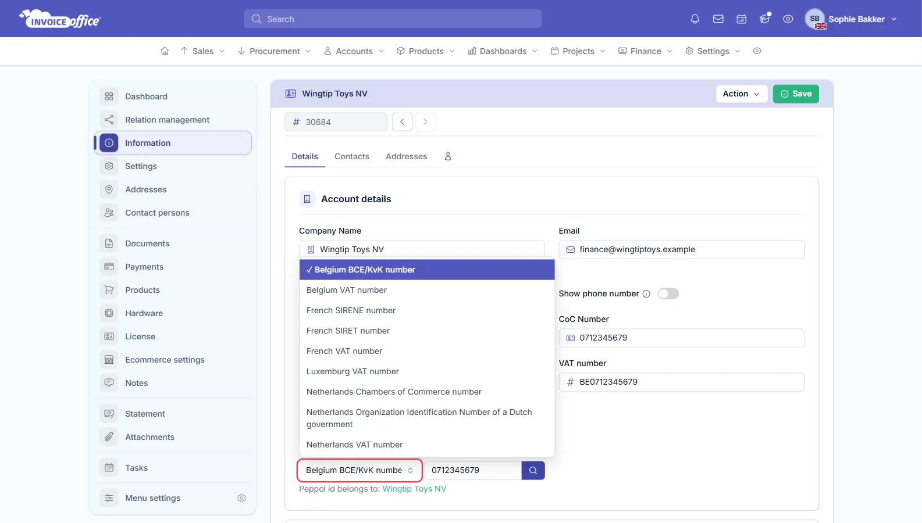Click the green Save button
The width and height of the screenshot is (922, 523).
(x=796, y=94)
